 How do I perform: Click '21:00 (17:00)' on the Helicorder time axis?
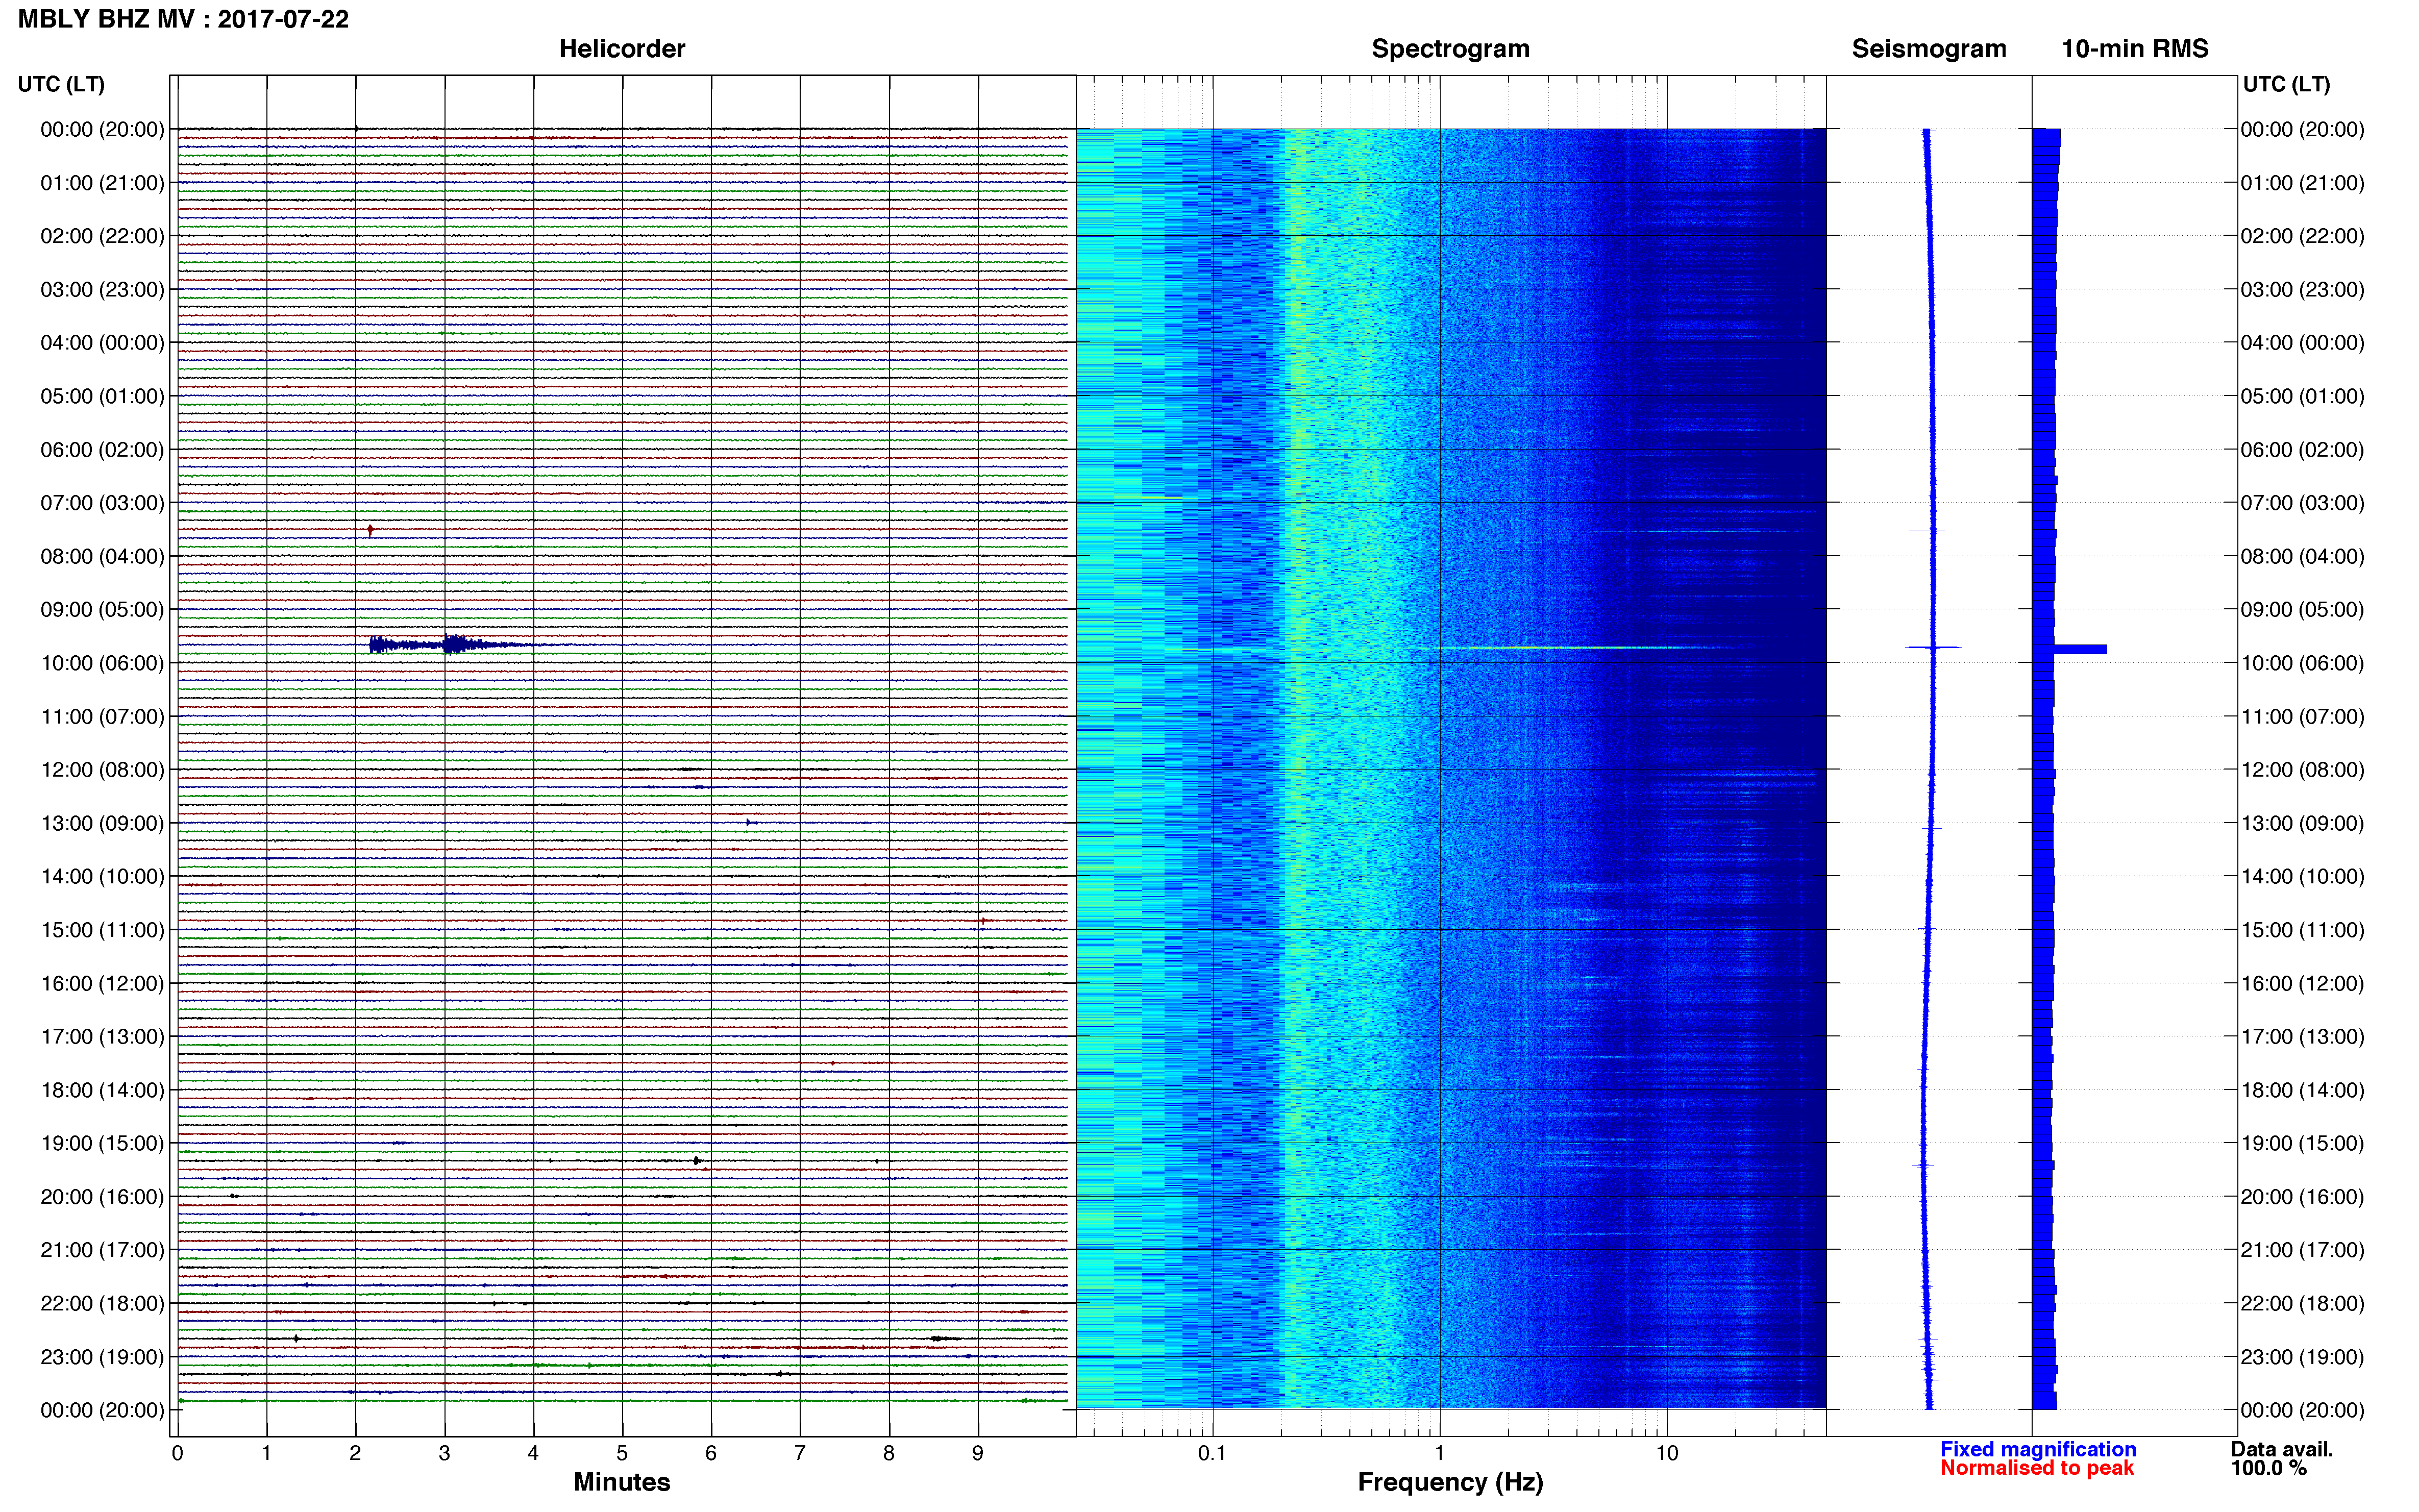[x=102, y=1250]
